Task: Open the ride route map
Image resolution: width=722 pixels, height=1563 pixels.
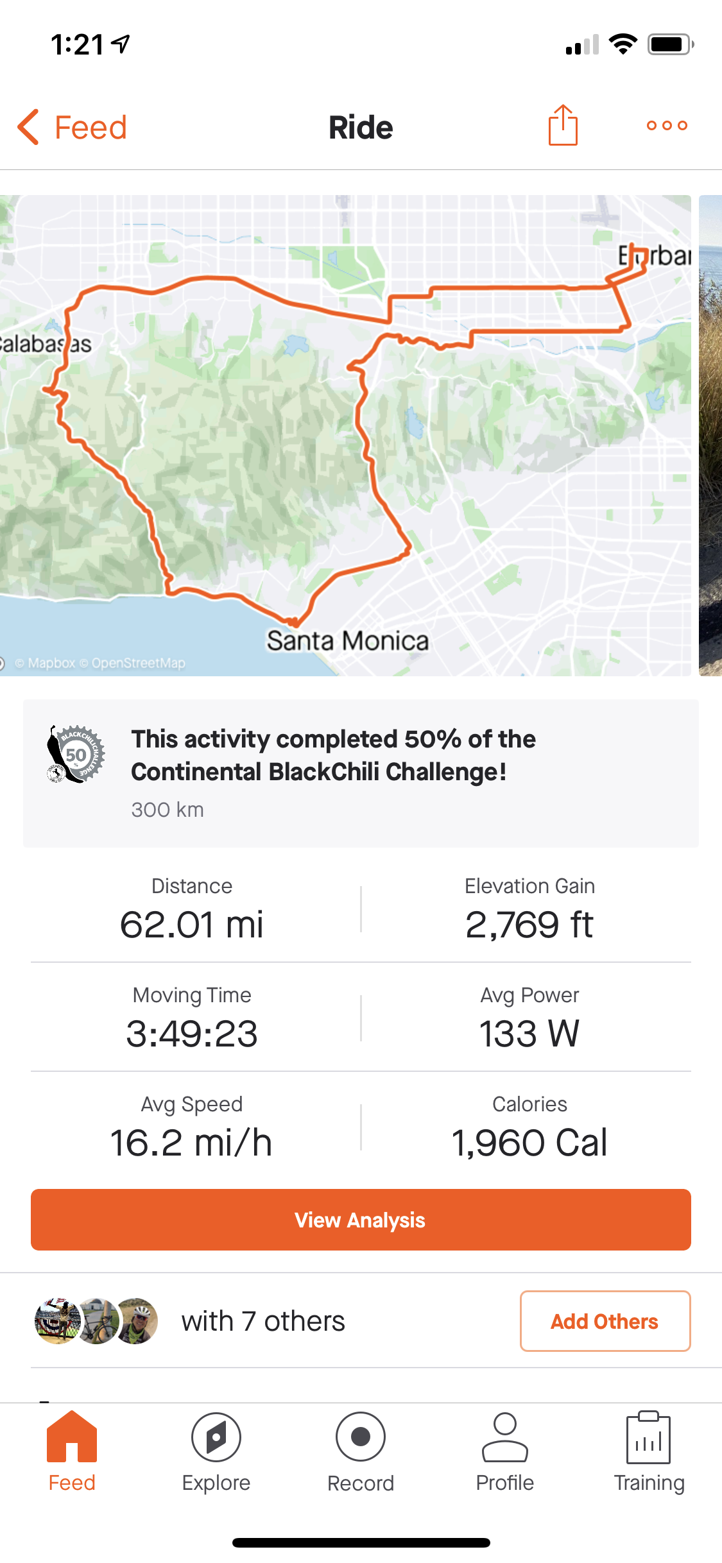Action: tap(345, 435)
